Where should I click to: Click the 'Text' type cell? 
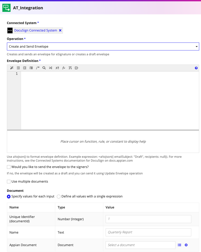click(x=61, y=232)
